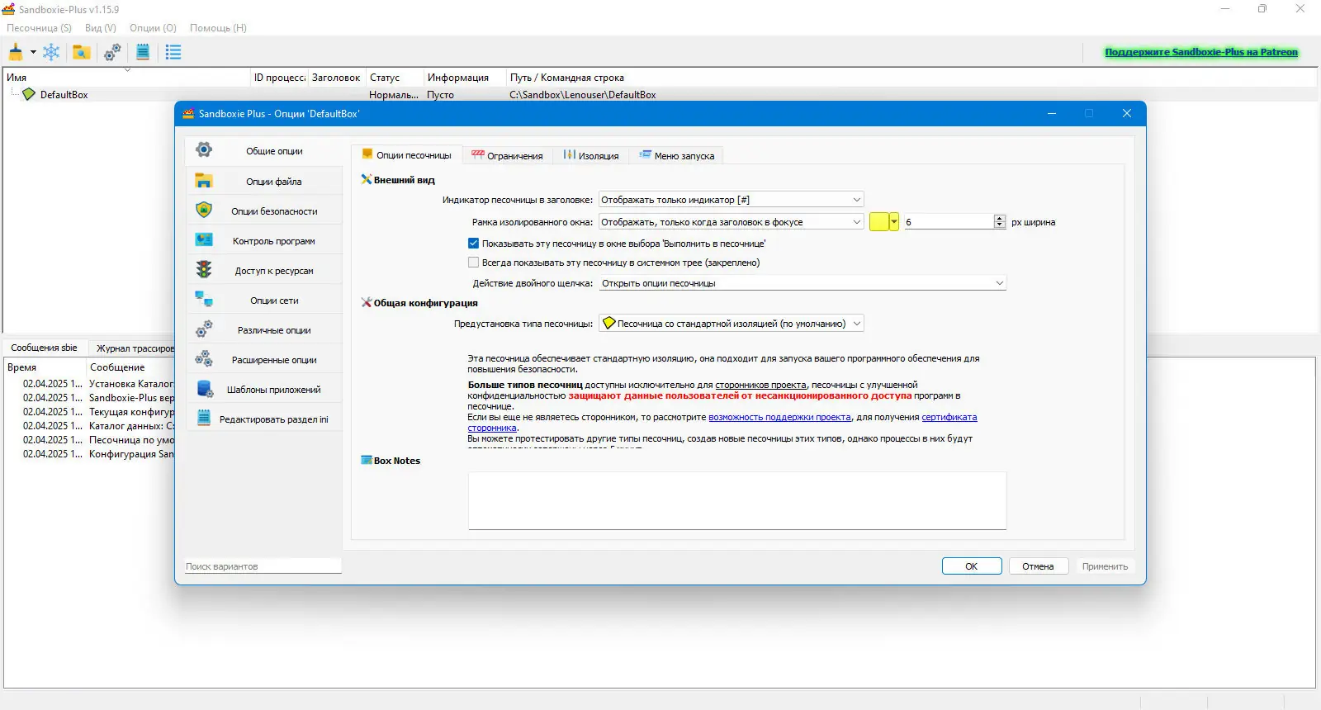Decrease border width with the down arrow
1321x710 pixels.
coord(1000,225)
